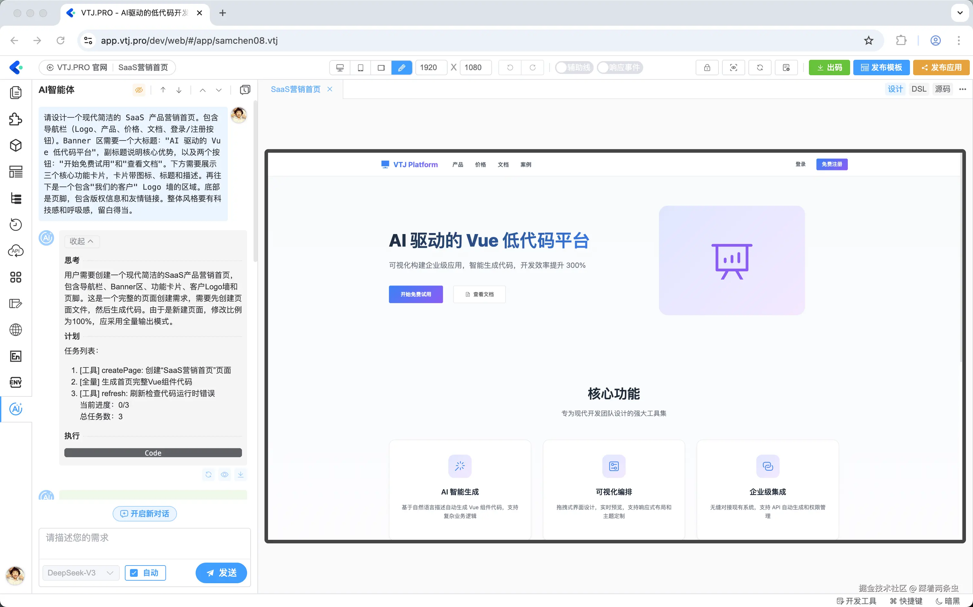Click the refresh icon in top toolbar
The width and height of the screenshot is (973, 607).
(x=759, y=68)
